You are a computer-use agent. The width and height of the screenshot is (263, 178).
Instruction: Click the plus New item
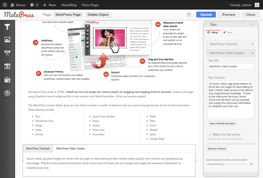click(50, 5)
